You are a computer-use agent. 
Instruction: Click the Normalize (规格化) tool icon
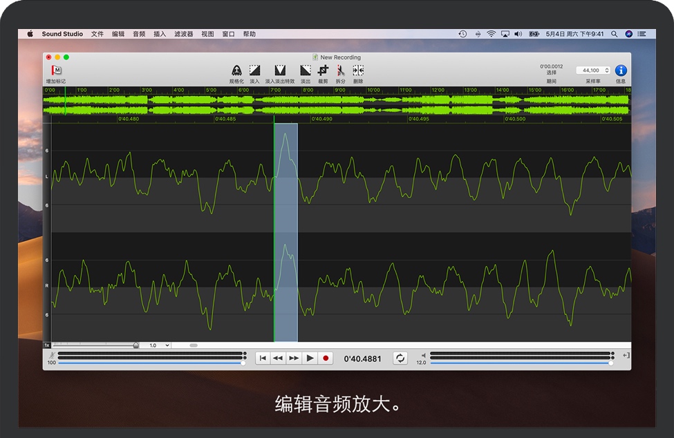(x=236, y=70)
